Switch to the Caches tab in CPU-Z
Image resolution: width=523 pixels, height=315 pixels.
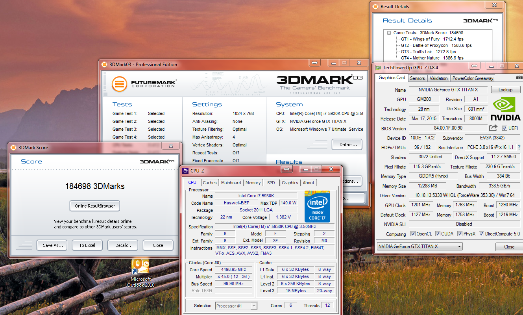tap(210, 183)
